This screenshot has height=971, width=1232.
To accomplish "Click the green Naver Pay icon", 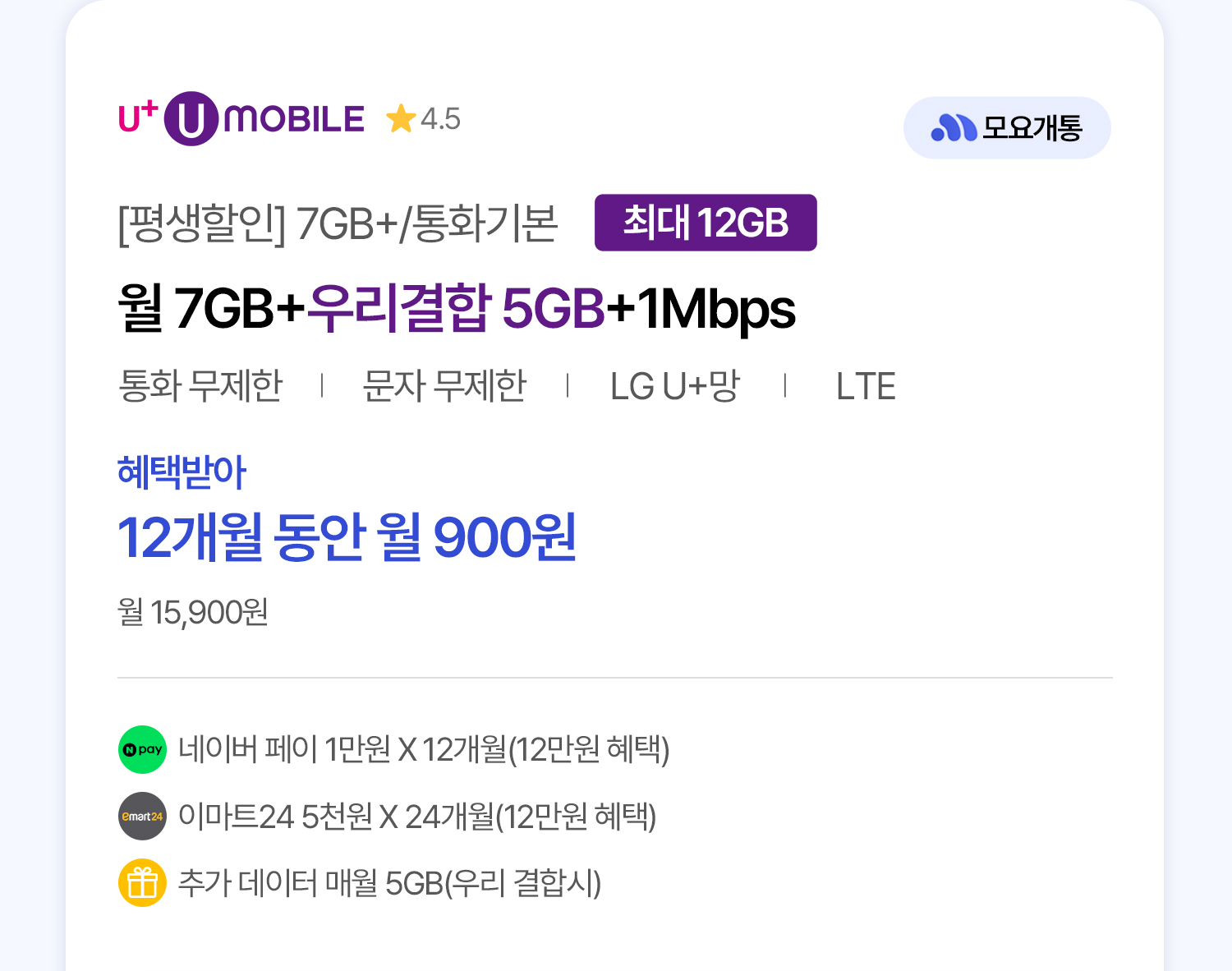I will tap(142, 749).
